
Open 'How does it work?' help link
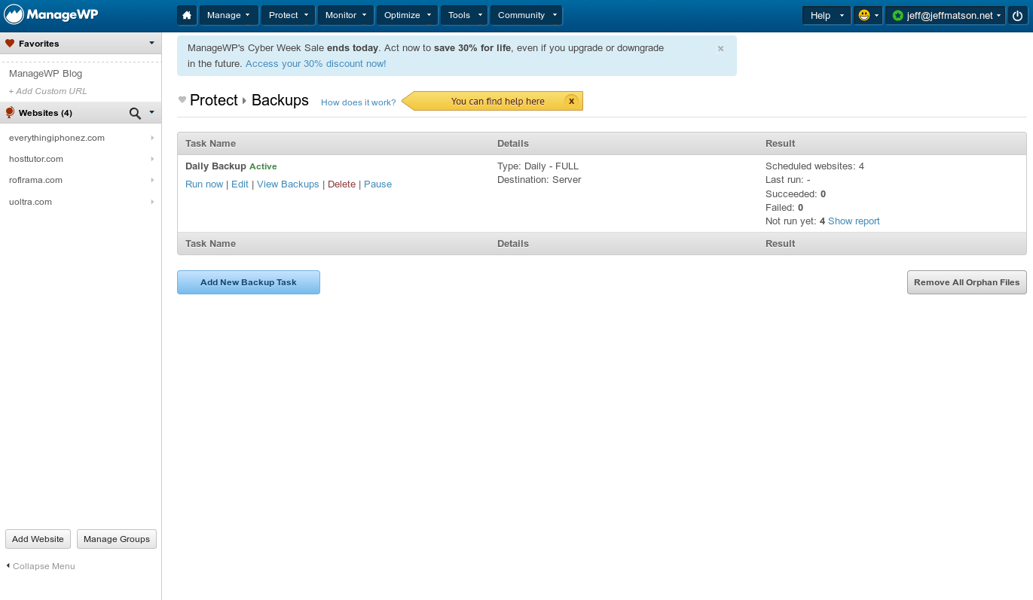tap(358, 102)
